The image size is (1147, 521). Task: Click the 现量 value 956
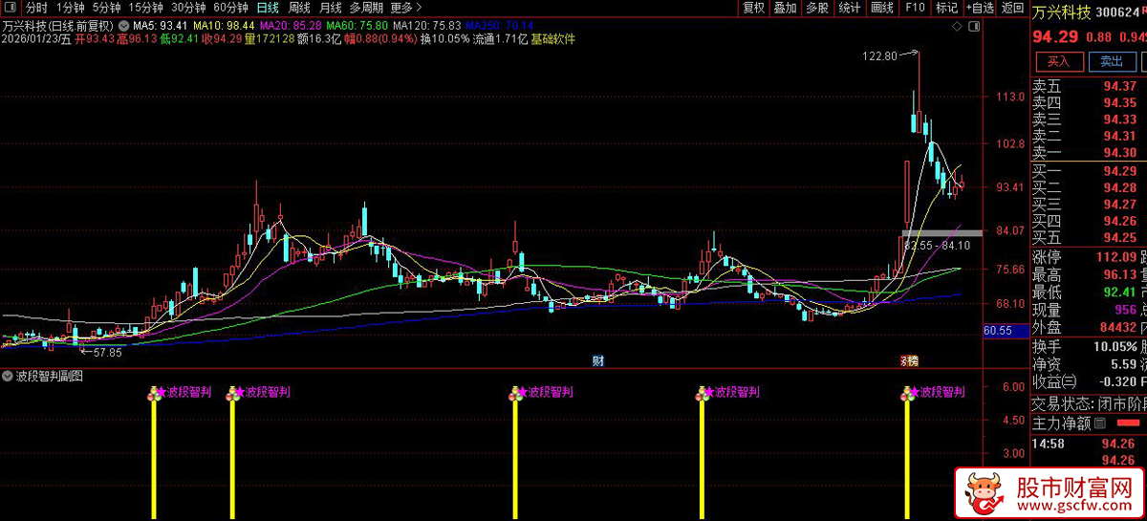pos(1125,310)
